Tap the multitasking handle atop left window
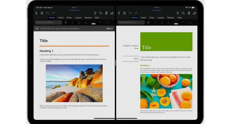Image resolution: width=238 pixels, height=124 pixels. point(74,7)
